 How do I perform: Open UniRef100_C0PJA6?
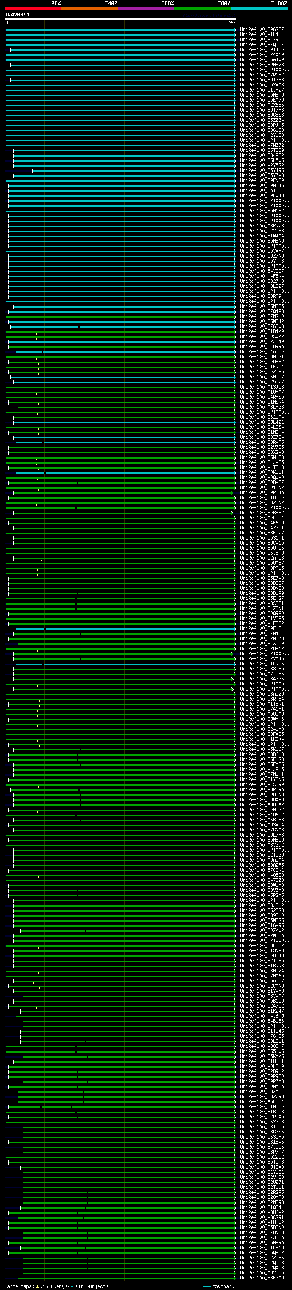(262, 125)
